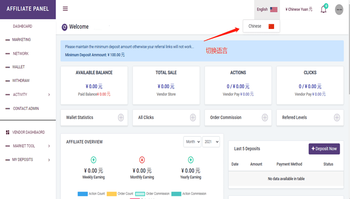350x199 pixels.
Task: Open the Month period dropdown
Action: pos(192,142)
